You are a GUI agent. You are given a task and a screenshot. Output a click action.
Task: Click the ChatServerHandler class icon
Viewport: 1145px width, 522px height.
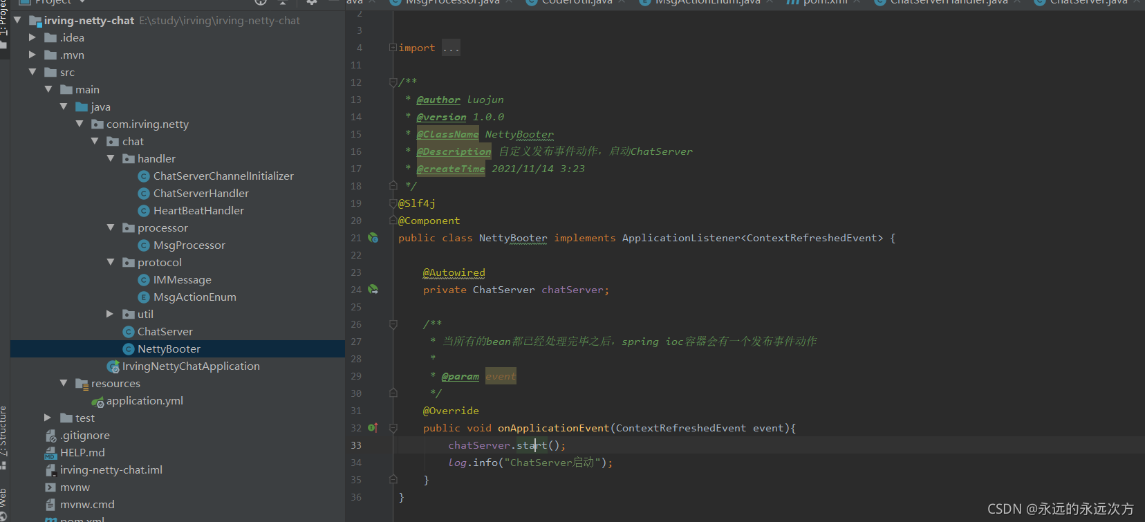pos(144,194)
